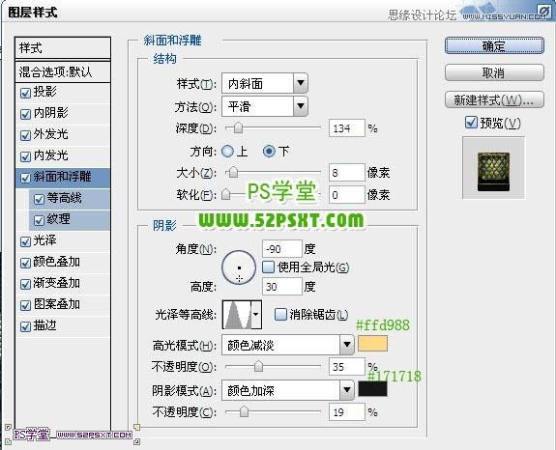
Task: Click the gloss contour curve thumbnail
Action: [x=237, y=315]
